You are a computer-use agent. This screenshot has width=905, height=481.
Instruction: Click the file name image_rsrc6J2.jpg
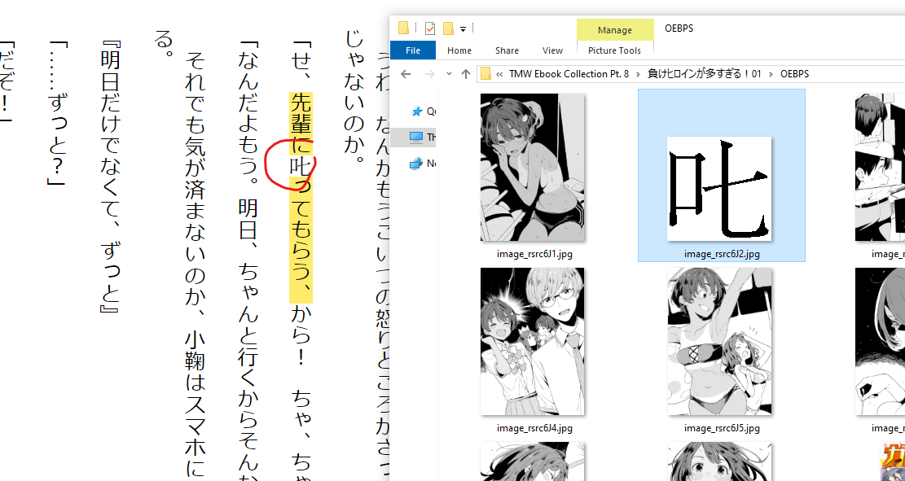722,253
